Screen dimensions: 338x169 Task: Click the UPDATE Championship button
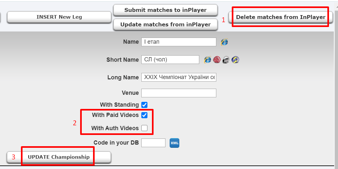click(59, 157)
